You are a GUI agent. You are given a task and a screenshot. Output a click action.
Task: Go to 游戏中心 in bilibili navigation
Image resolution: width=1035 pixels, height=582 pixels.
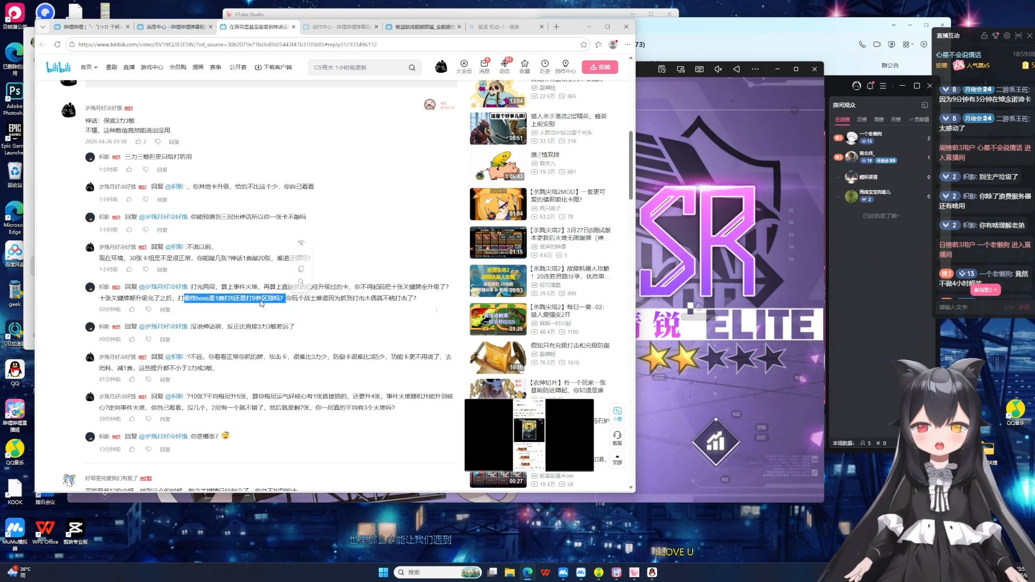pyautogui.click(x=152, y=67)
